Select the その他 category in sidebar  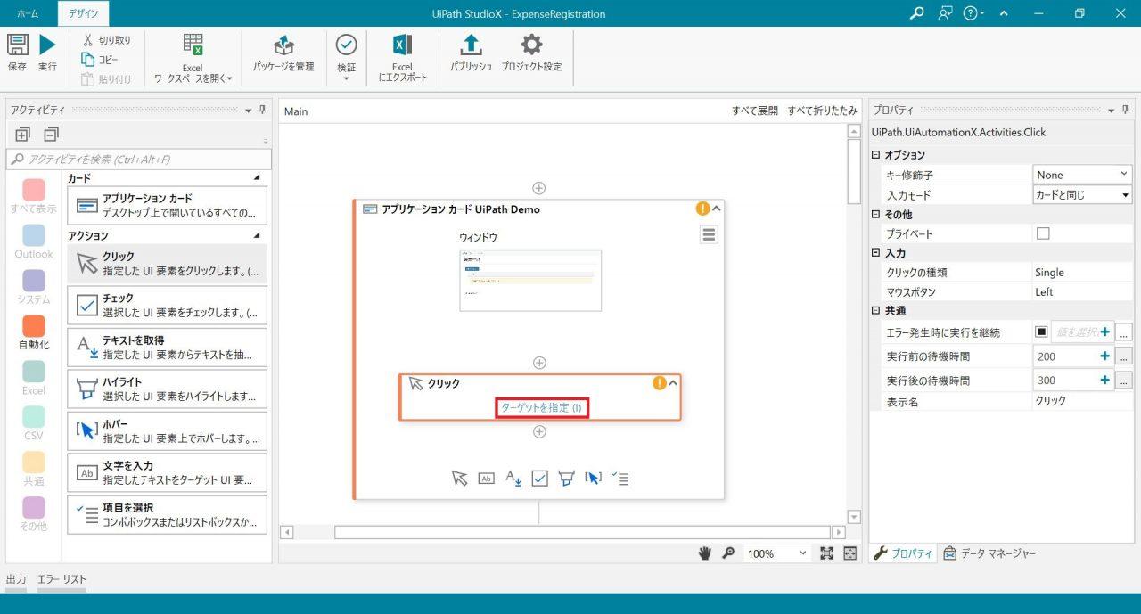pyautogui.click(x=33, y=514)
